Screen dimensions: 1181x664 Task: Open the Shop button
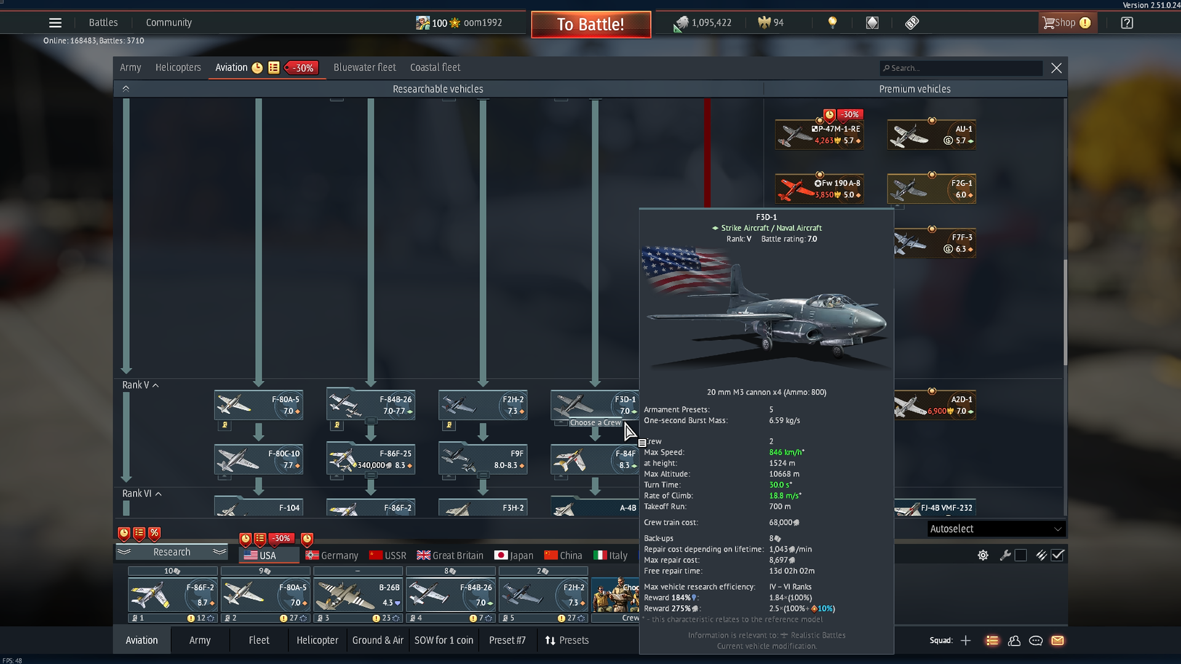click(x=1065, y=23)
